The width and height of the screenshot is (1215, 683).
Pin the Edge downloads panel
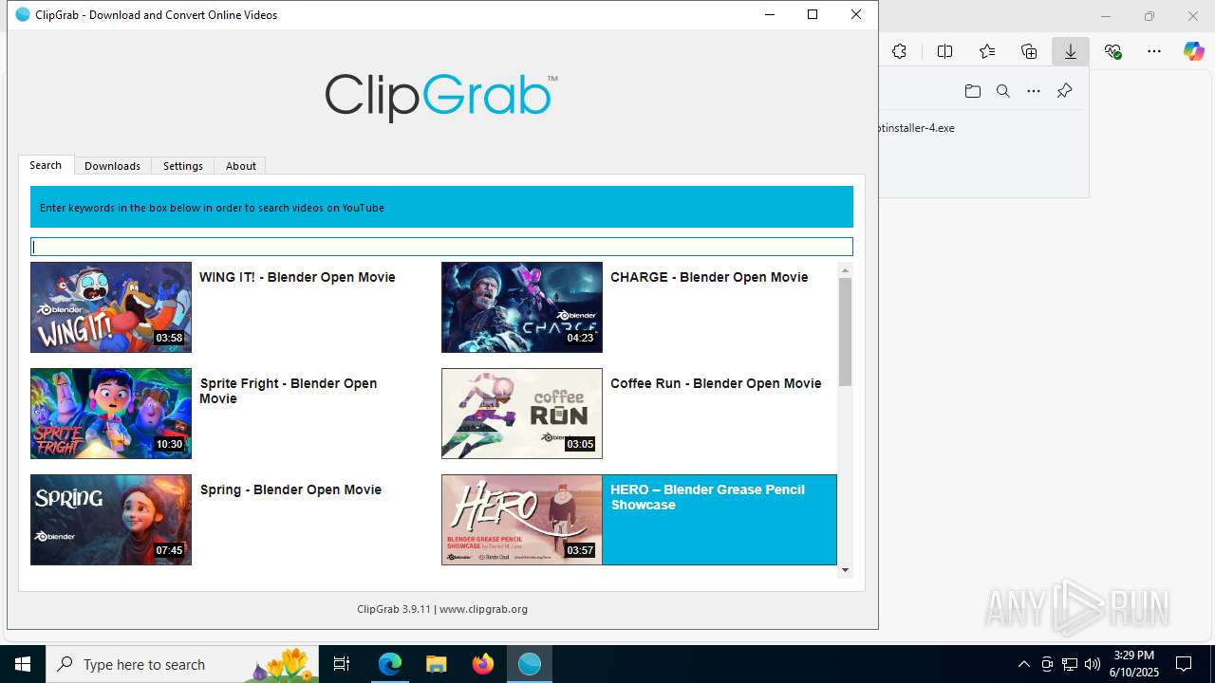pyautogui.click(x=1064, y=91)
